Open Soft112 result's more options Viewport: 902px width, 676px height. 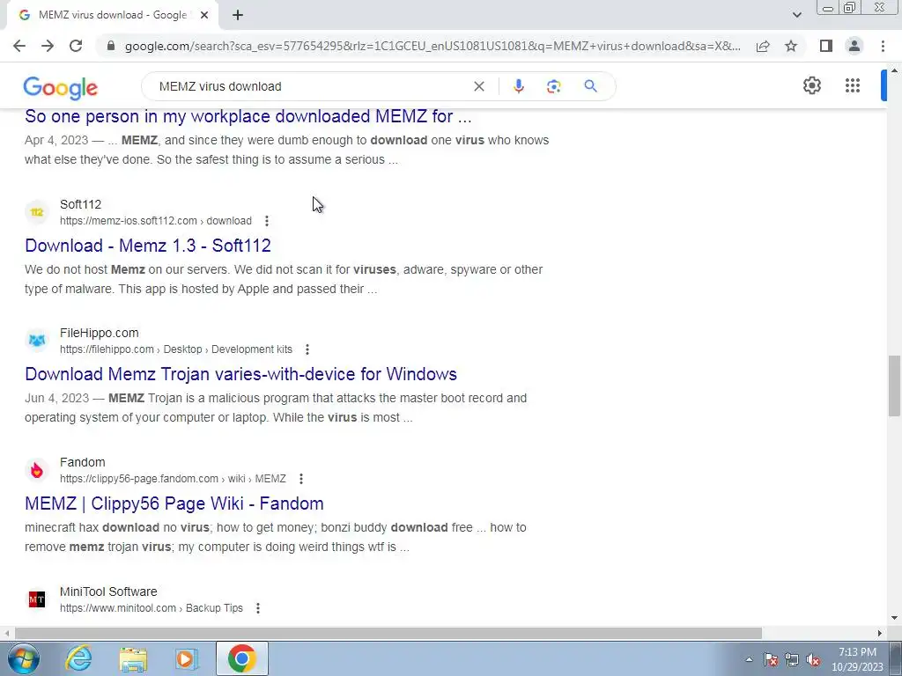[266, 221]
